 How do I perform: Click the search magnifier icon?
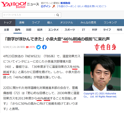pyautogui.click(x=58, y=15)
